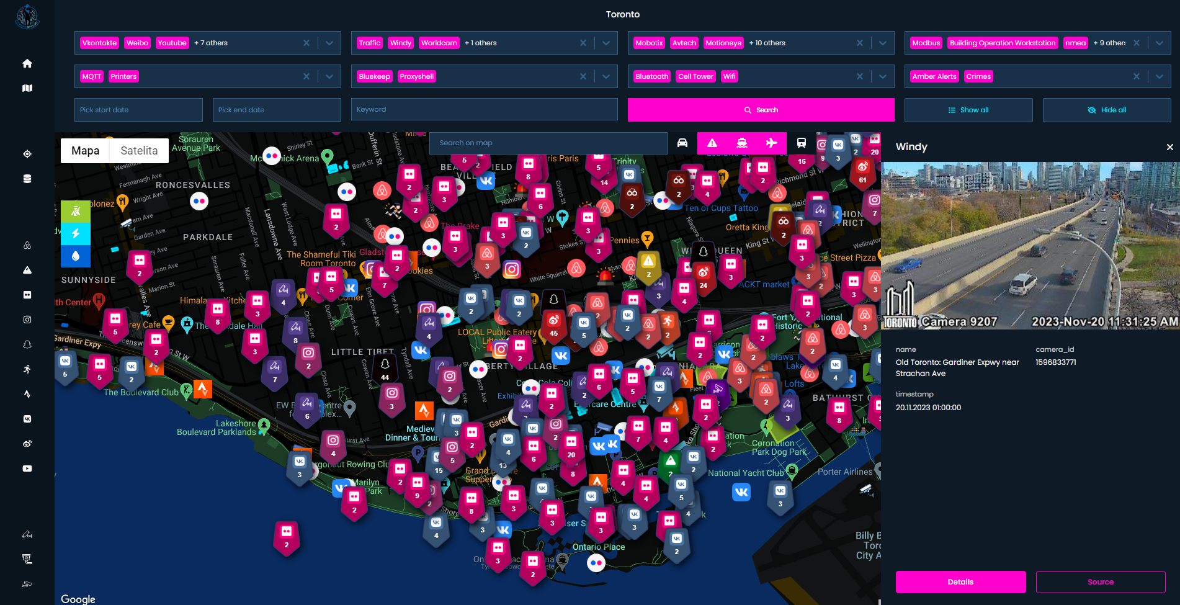Select the Snapchat ghost icon in sidebar

pyautogui.click(x=27, y=344)
